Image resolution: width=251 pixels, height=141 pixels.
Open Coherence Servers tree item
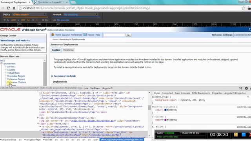click(x=16, y=79)
